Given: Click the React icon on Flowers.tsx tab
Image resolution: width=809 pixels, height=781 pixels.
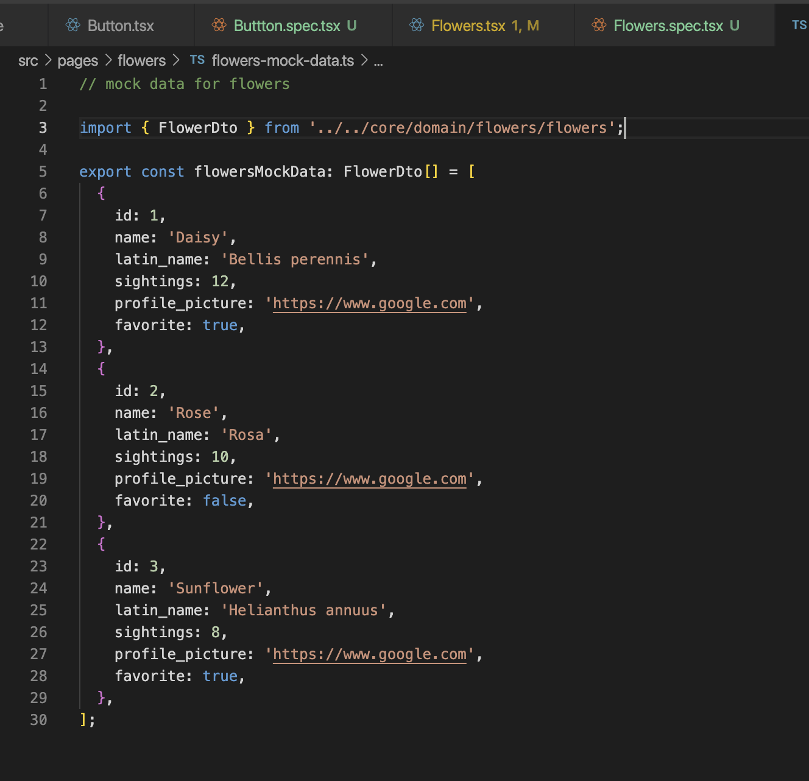Looking at the screenshot, I should (x=417, y=25).
